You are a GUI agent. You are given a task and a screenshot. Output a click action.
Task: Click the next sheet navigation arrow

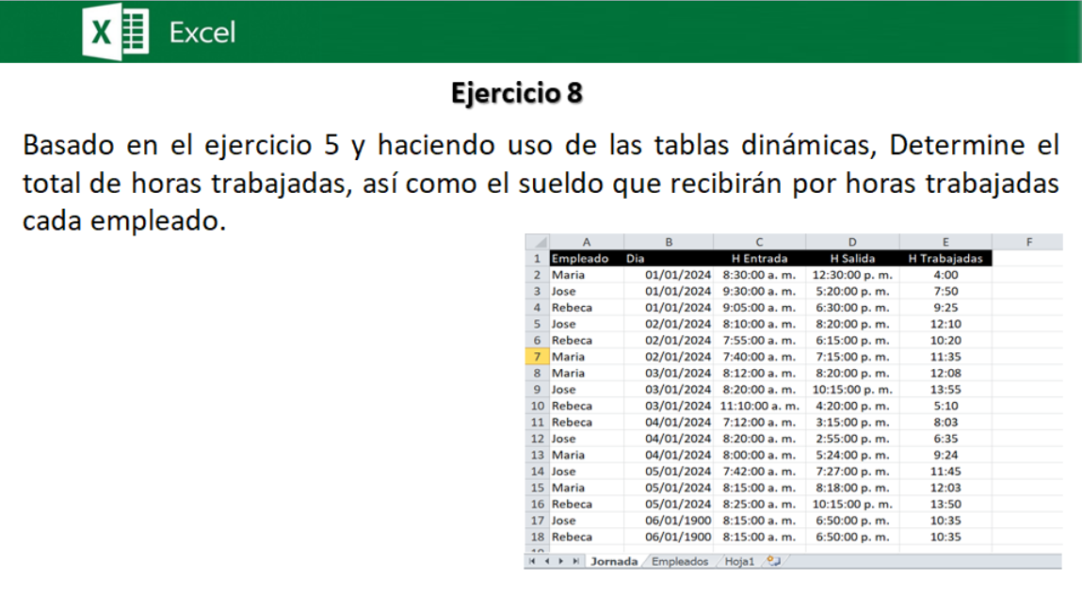tap(561, 561)
